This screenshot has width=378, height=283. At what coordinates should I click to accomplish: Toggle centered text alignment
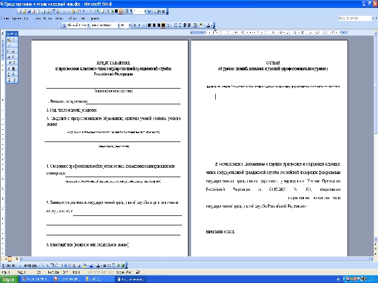154,25
